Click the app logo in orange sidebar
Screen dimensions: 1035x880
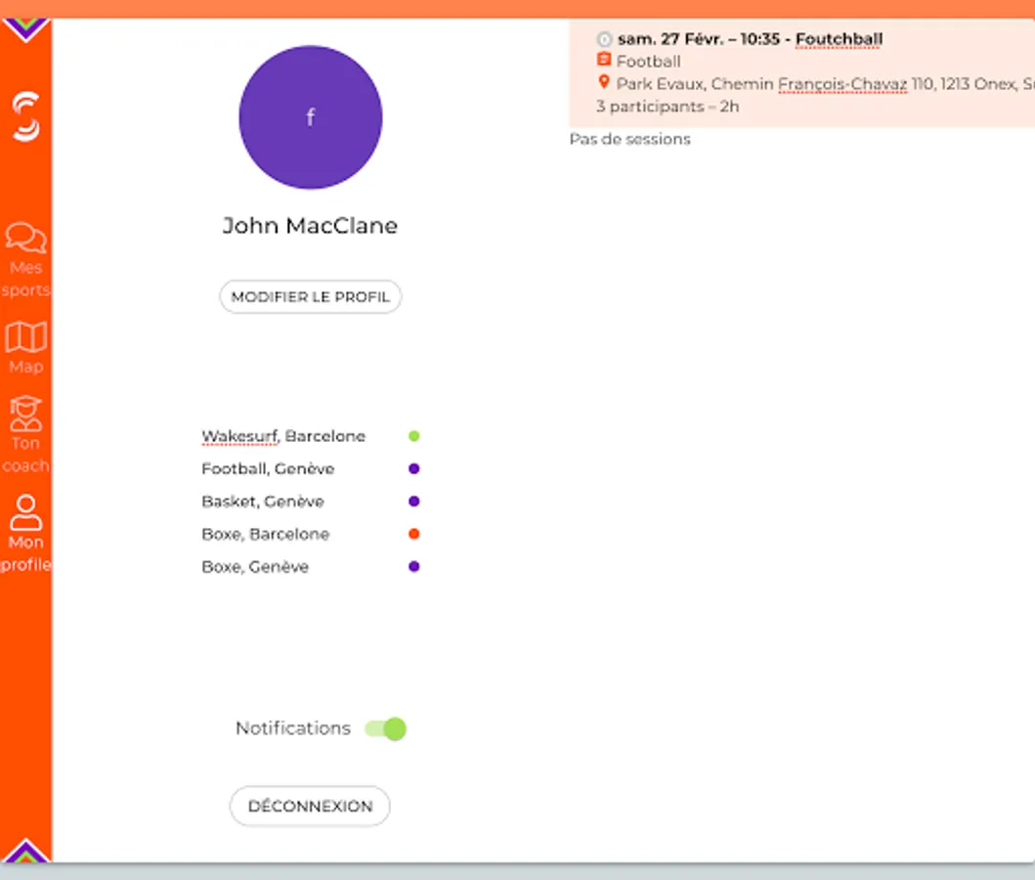(26, 116)
